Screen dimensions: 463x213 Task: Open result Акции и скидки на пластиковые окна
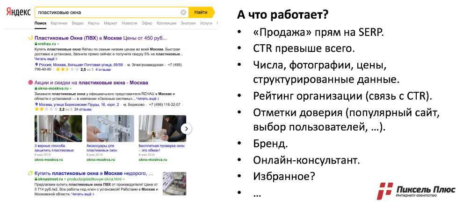point(91,82)
